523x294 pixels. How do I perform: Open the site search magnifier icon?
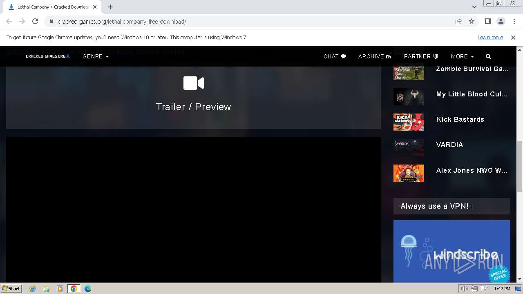click(488, 56)
